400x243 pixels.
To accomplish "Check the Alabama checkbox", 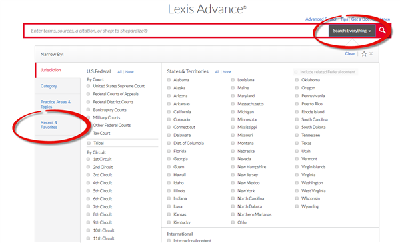I will [169, 80].
